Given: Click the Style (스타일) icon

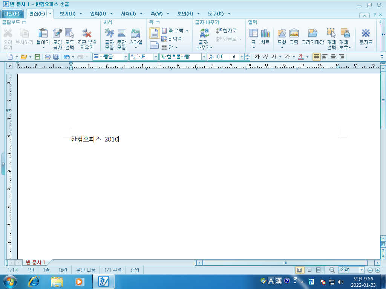Looking at the screenshot, I should click(x=136, y=33).
